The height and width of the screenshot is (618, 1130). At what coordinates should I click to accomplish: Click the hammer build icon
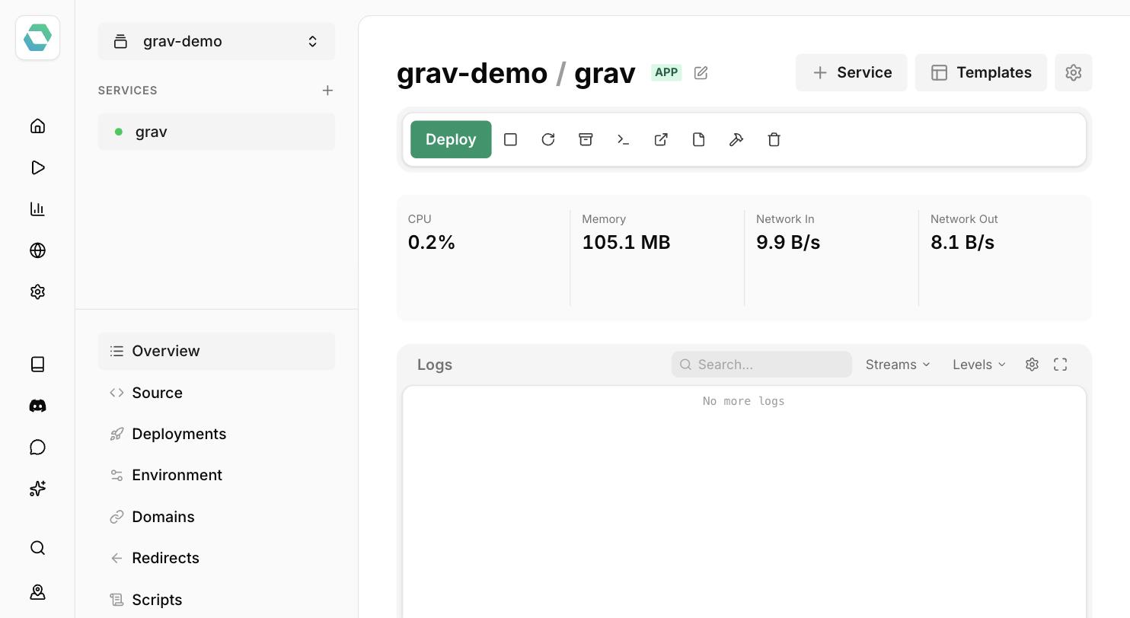click(x=736, y=139)
